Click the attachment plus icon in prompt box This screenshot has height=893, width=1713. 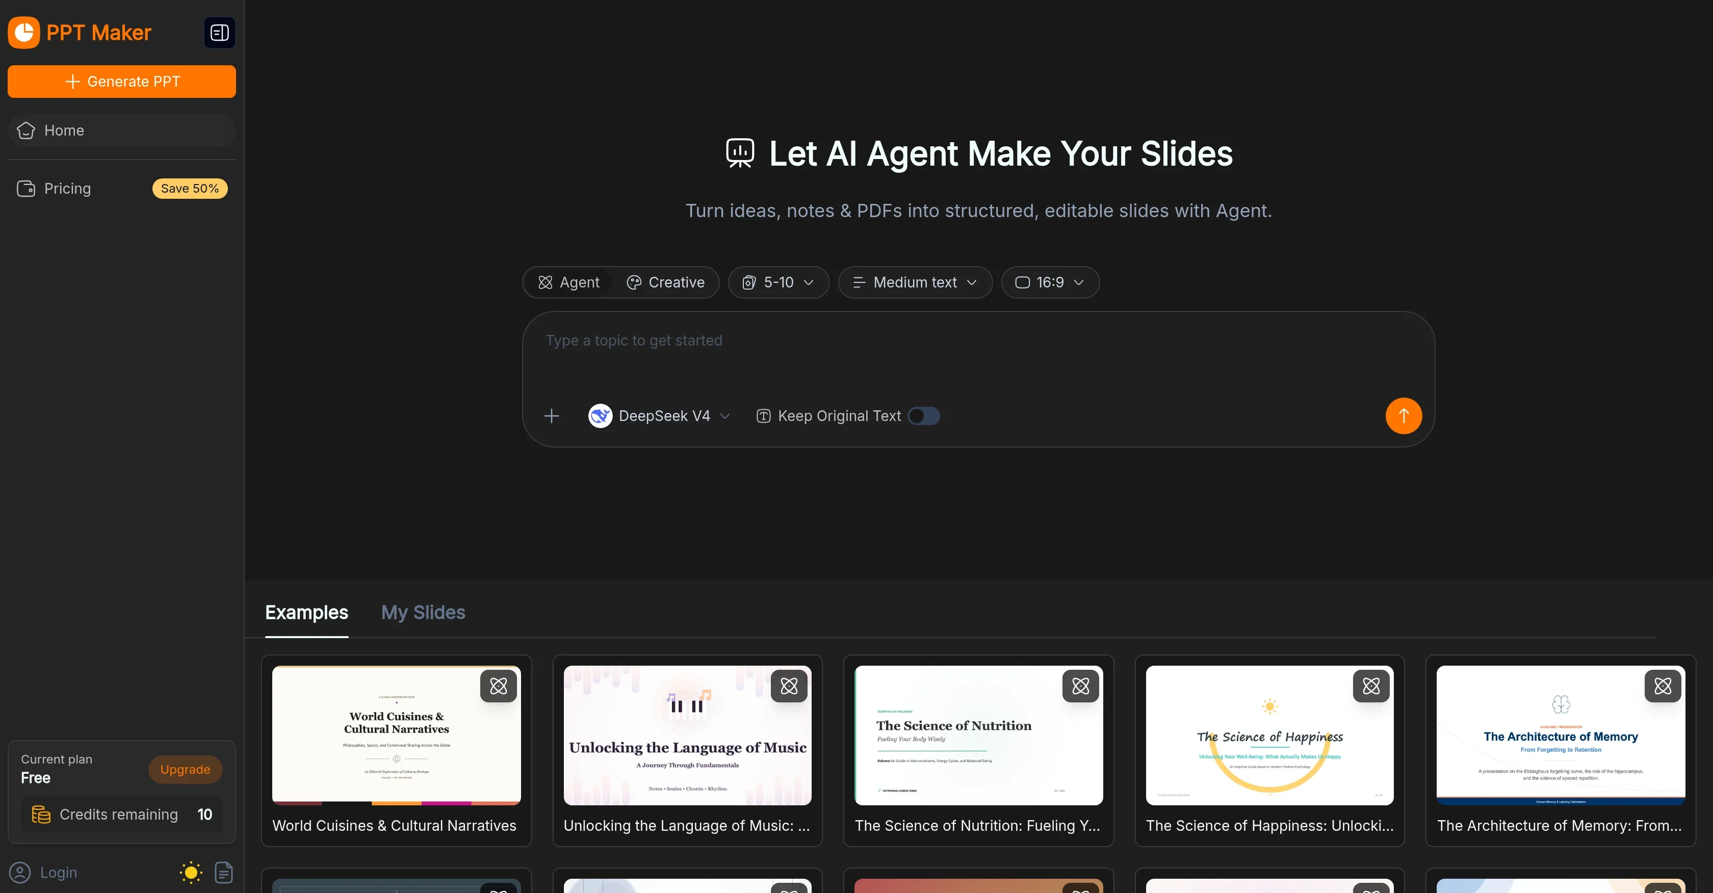[551, 416]
